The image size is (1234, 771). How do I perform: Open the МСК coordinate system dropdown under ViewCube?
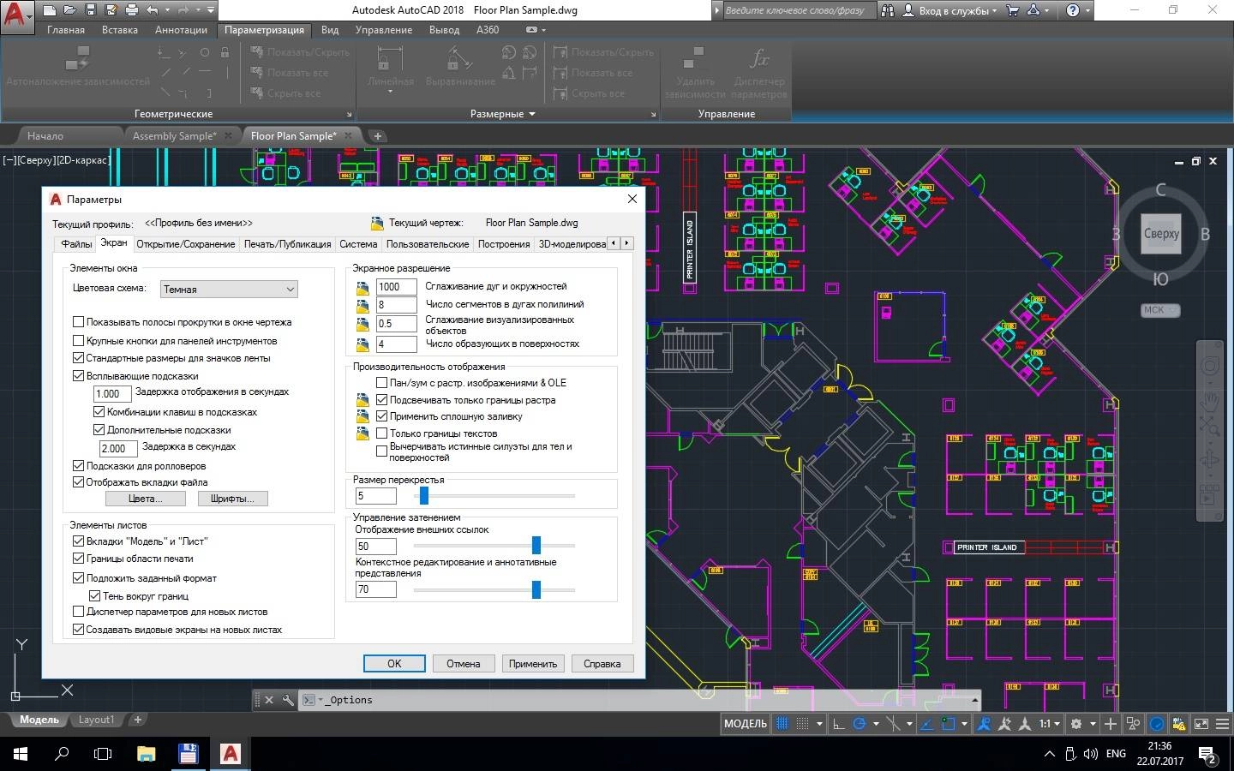1160,310
